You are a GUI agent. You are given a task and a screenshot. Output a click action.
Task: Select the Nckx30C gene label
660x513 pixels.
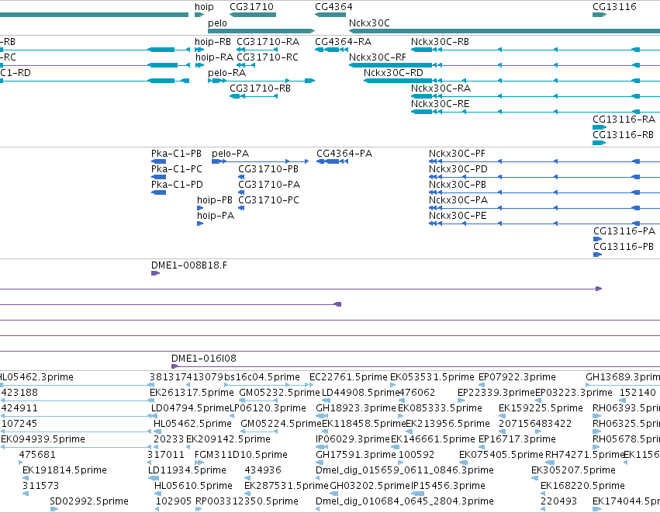369,23
